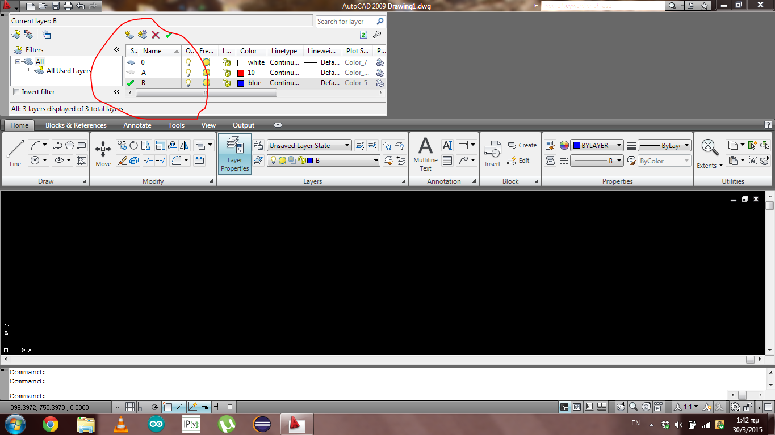Collapse the All filter tree node
Viewport: 775px width, 435px height.
(18, 62)
